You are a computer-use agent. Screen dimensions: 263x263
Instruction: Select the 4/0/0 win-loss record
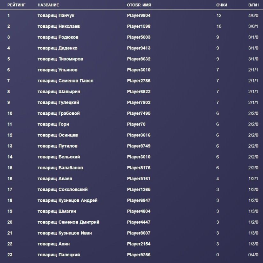[253, 15]
